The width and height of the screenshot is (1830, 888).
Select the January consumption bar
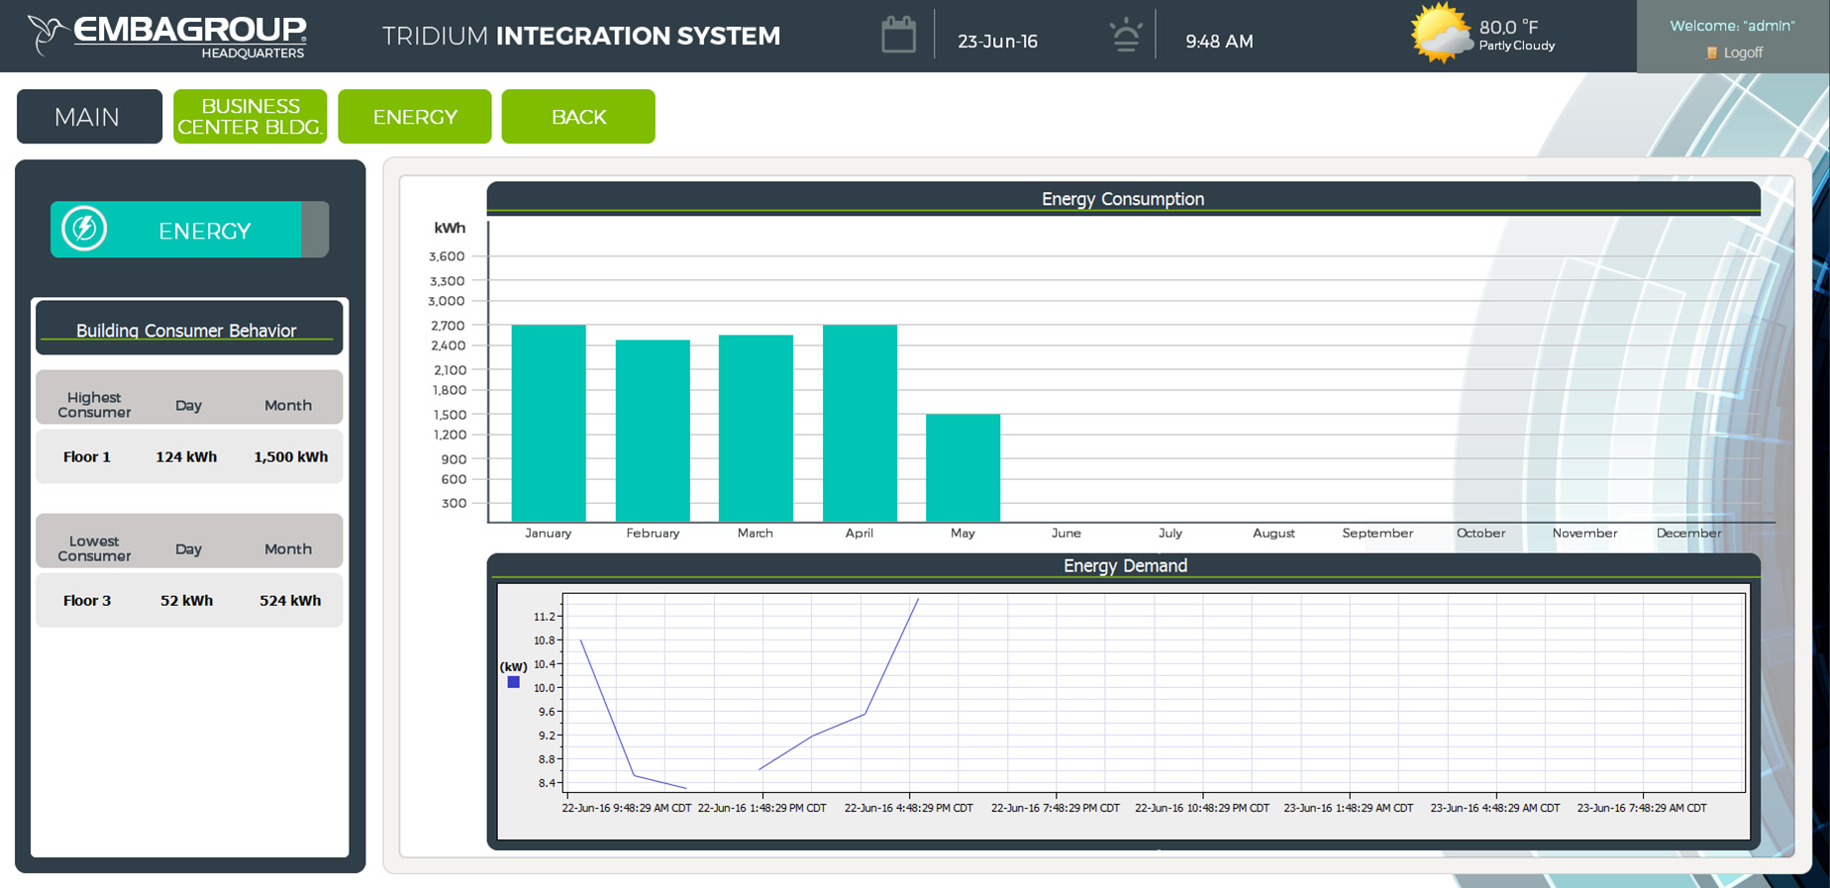click(549, 423)
